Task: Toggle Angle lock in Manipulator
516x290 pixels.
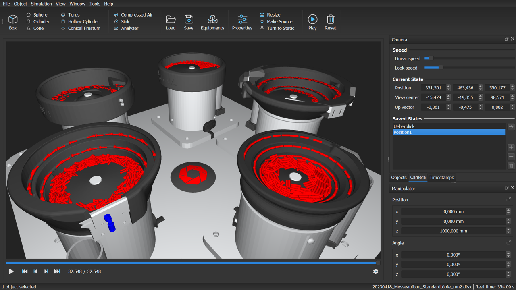Action: [x=509, y=243]
